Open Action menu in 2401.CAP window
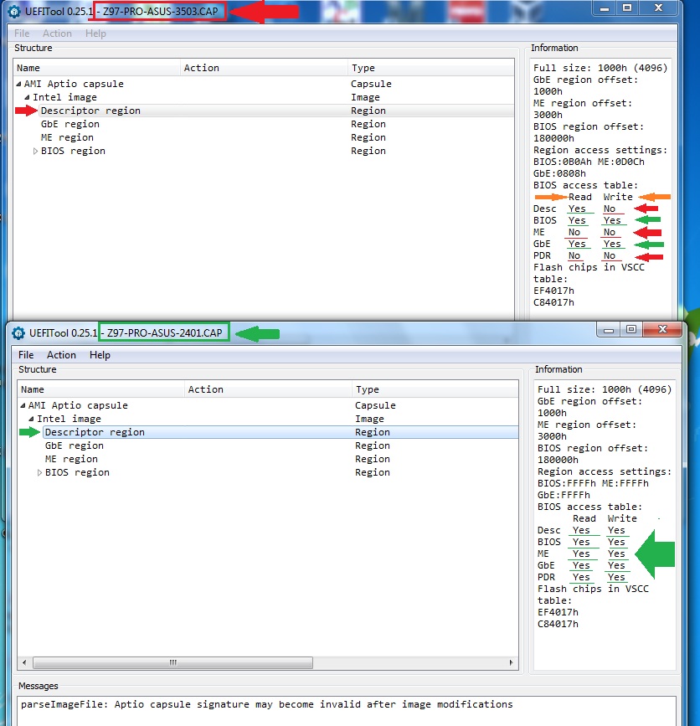 tap(61, 355)
